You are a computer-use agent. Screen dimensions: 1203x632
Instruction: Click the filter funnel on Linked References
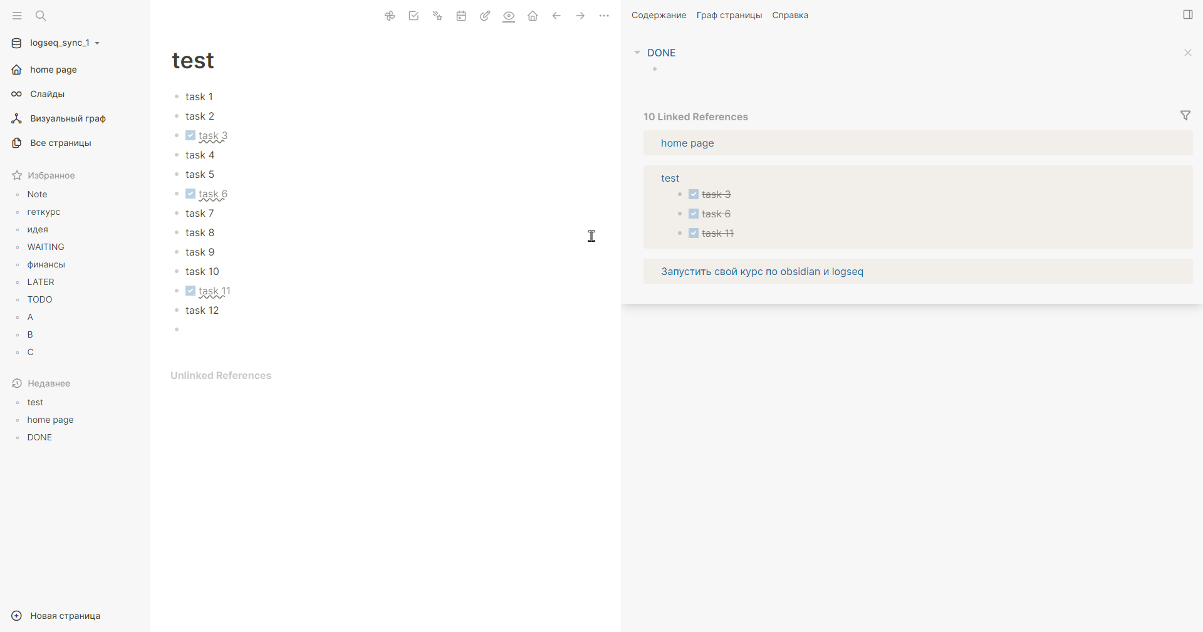[1185, 116]
